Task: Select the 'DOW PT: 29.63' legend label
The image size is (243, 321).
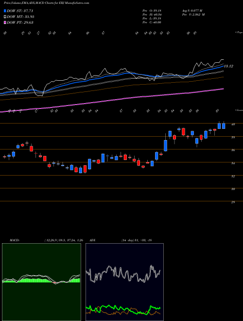Action: (20, 22)
